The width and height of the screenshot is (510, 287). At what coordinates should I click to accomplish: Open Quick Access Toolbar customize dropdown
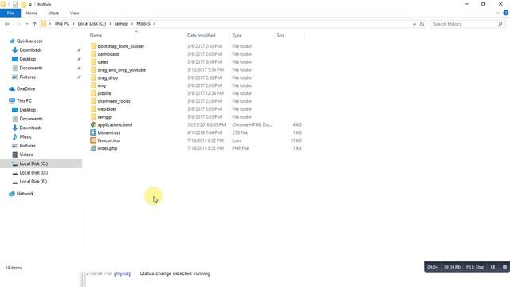30,5
